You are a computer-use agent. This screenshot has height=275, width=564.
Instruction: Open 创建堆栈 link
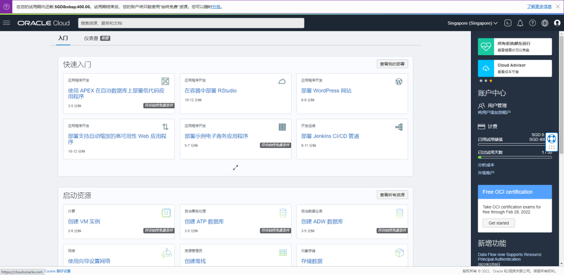point(195,261)
